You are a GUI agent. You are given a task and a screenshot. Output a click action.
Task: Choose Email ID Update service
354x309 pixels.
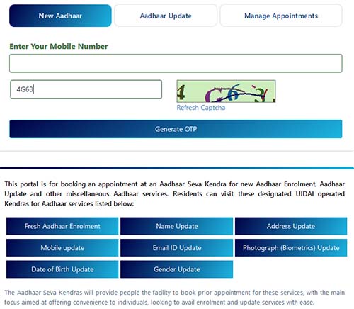(x=176, y=248)
